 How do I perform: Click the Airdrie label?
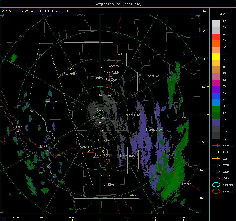[103, 140]
